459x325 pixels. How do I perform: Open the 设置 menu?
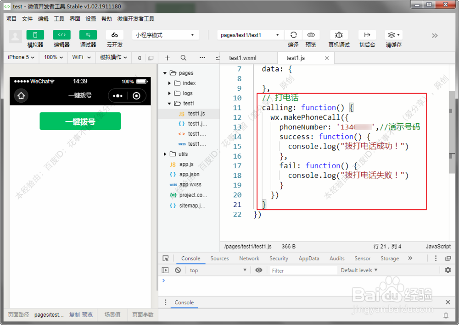(91, 19)
